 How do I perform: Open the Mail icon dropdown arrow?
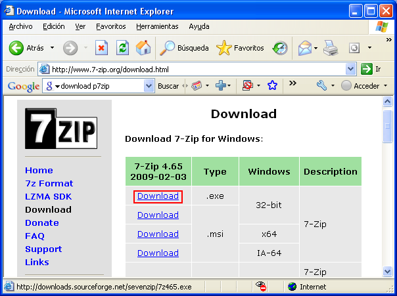pyautogui.click(x=316, y=48)
